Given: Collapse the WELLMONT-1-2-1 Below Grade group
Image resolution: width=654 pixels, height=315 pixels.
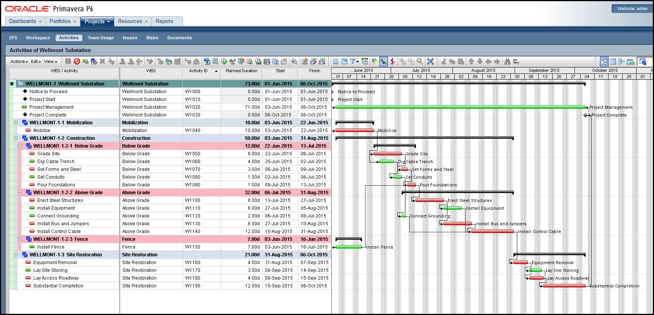Looking at the screenshot, I should click(x=20, y=146).
